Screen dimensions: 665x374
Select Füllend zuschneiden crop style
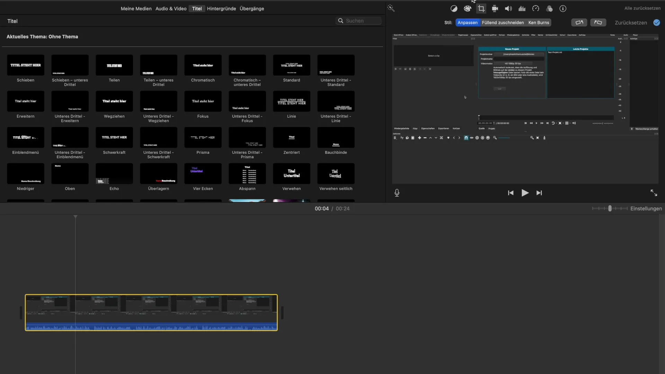[503, 23]
